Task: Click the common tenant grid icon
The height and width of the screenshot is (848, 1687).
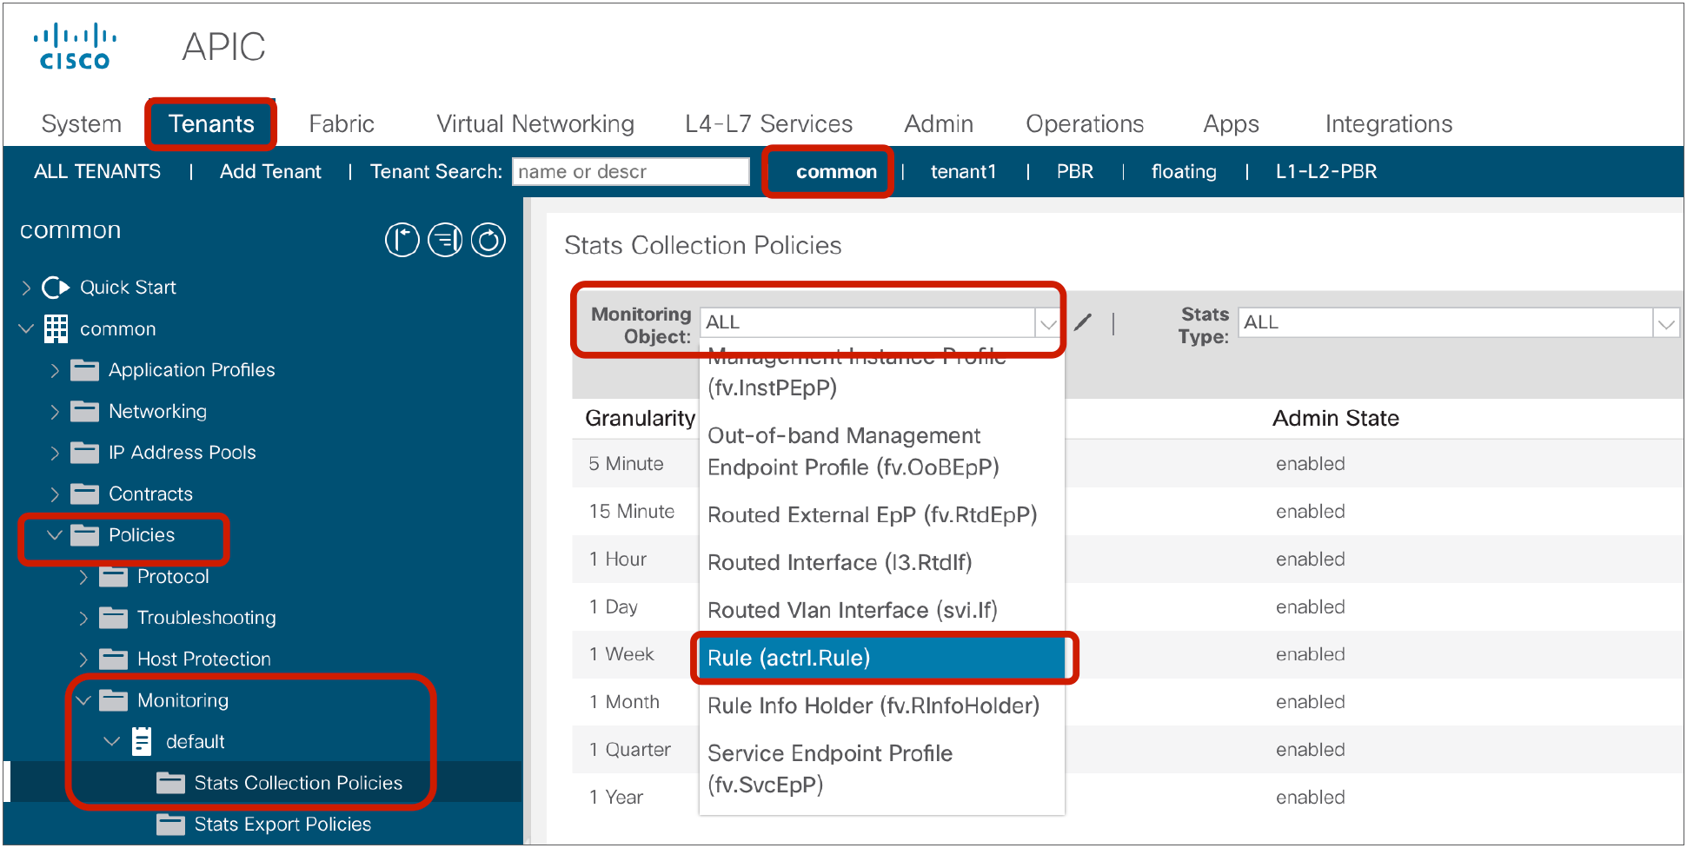Action: 56,329
